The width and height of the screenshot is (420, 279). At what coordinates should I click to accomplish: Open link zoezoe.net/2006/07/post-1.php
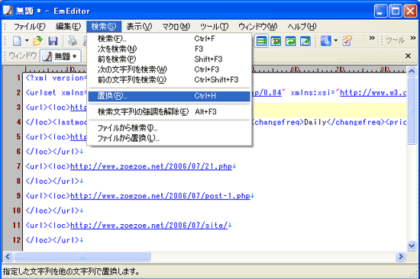point(160,196)
